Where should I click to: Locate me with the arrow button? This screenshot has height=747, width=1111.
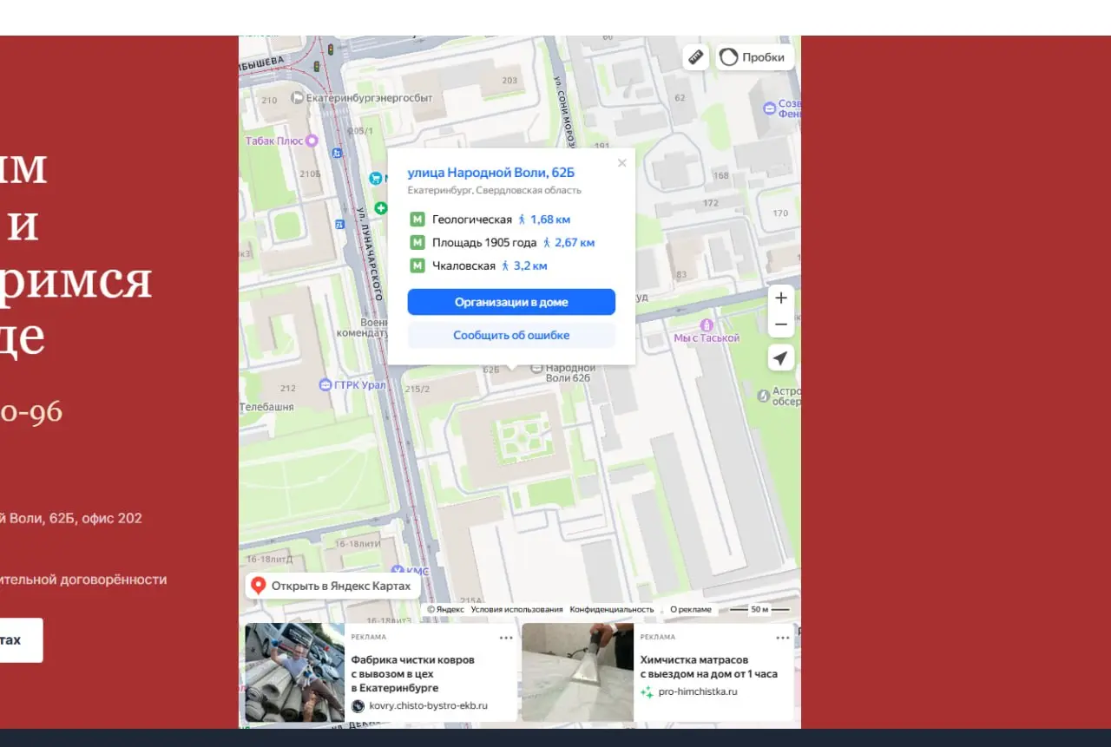pyautogui.click(x=781, y=357)
